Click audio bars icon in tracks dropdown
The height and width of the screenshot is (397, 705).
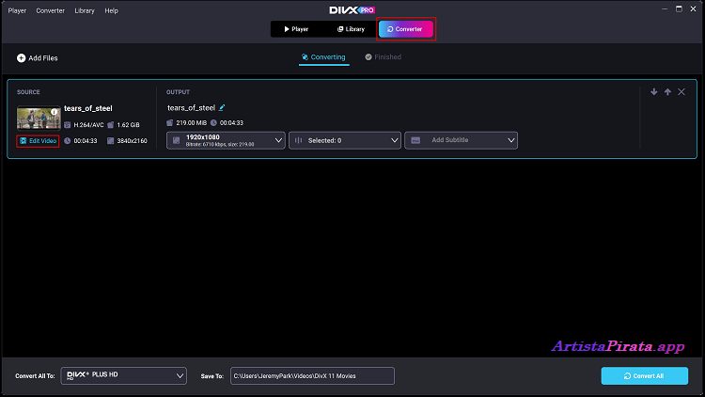(x=298, y=140)
